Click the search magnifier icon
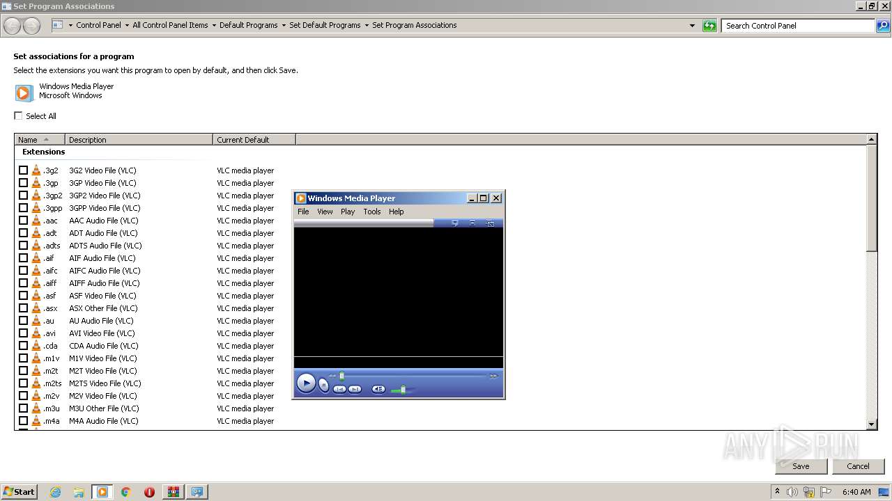This screenshot has height=501, width=892. point(884,26)
